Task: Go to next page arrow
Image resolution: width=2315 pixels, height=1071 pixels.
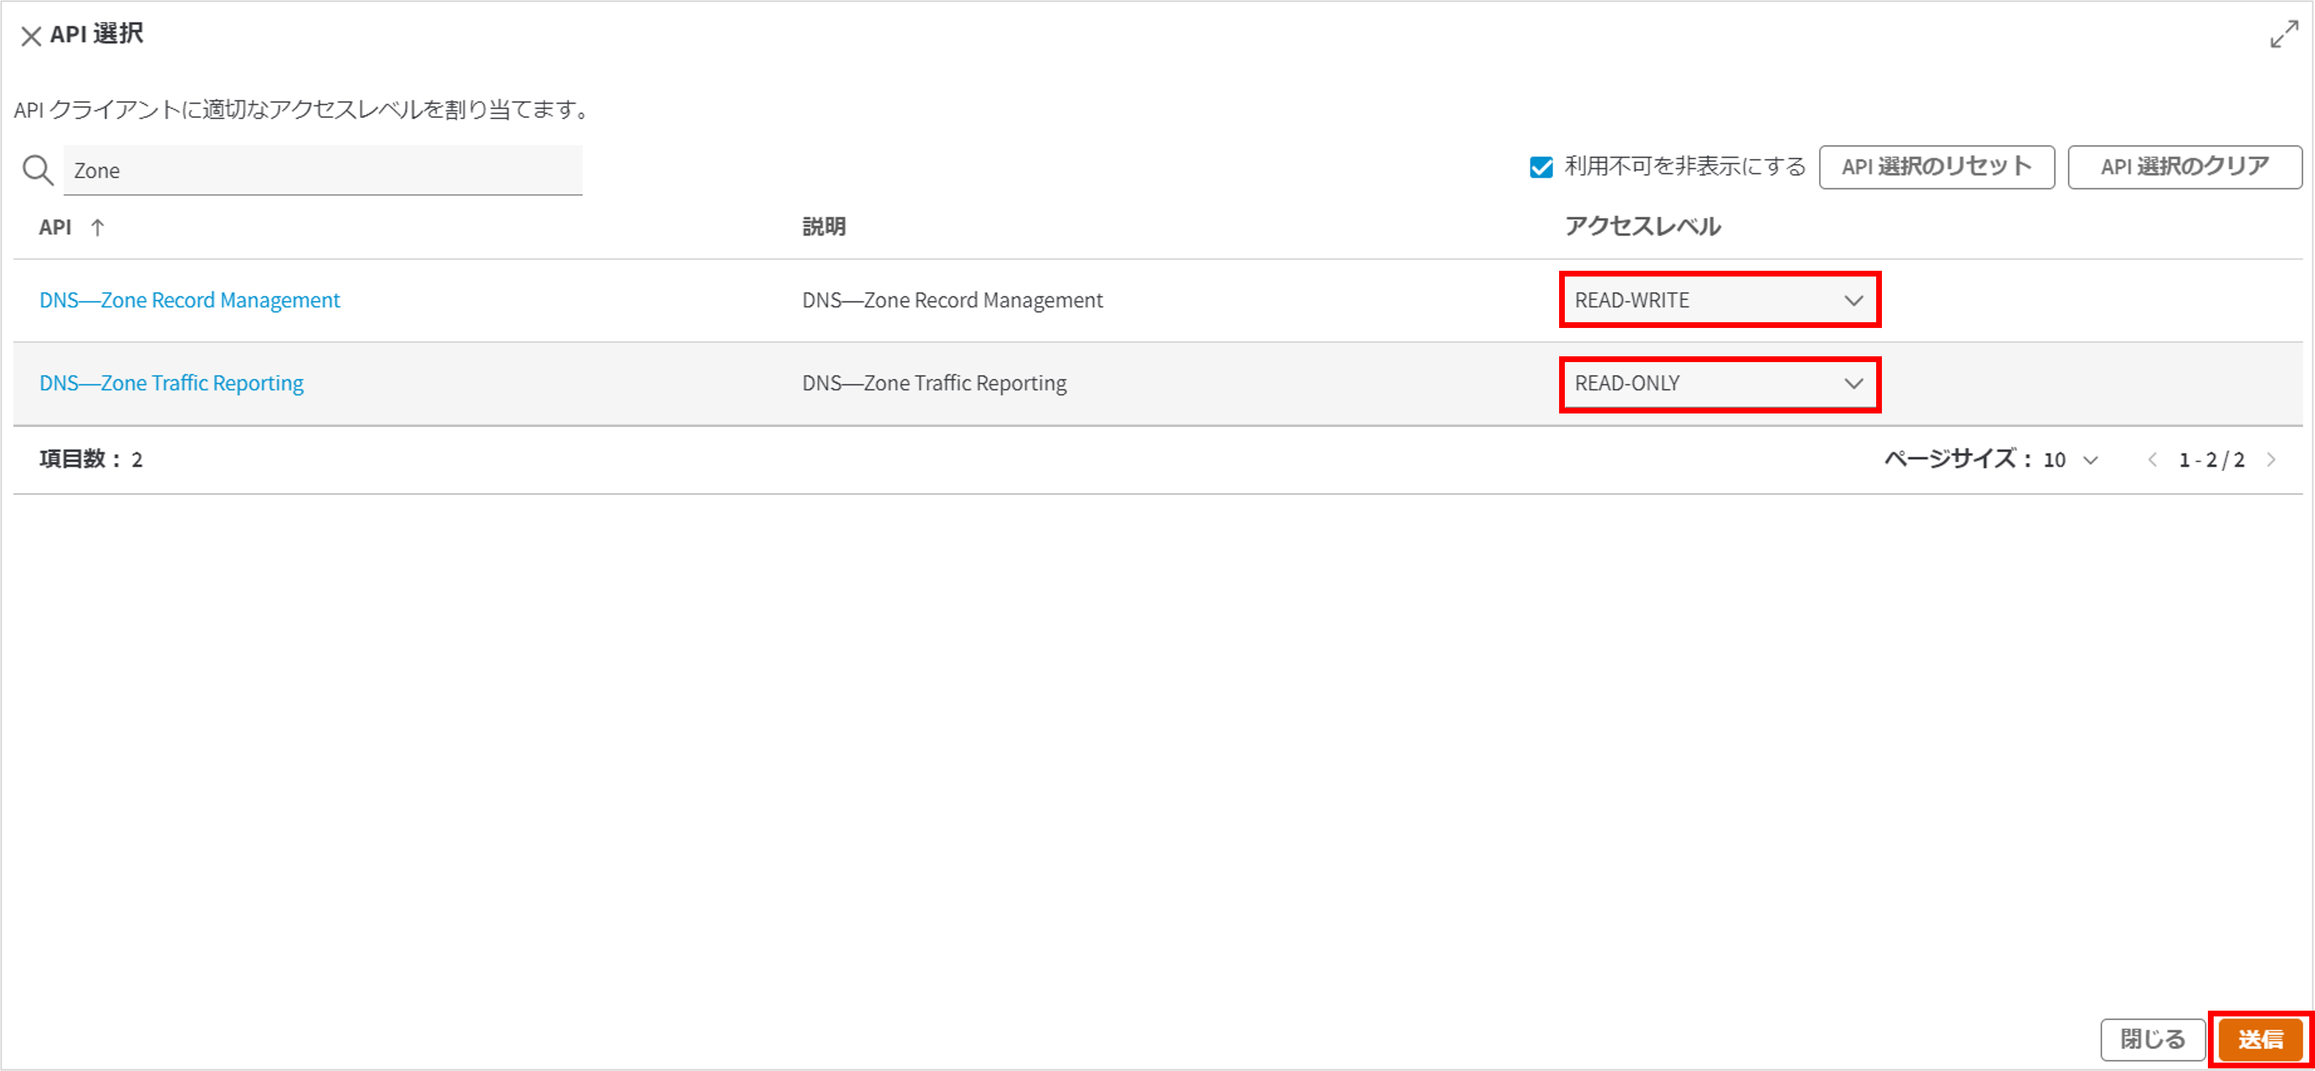Action: (x=2271, y=460)
